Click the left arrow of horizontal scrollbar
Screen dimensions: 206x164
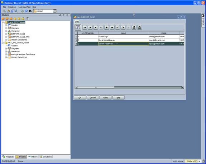tap(76, 87)
